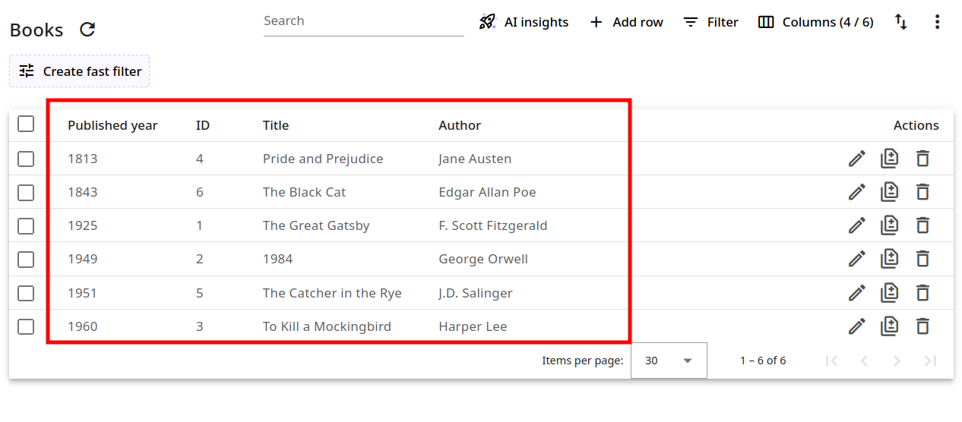This screenshot has height=422, width=962.
Task: Edit the Pride and Prejudice row
Action: tap(856, 159)
